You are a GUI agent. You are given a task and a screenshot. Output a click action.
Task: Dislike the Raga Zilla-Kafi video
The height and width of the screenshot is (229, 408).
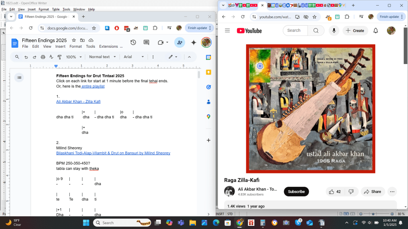pyautogui.click(x=351, y=192)
